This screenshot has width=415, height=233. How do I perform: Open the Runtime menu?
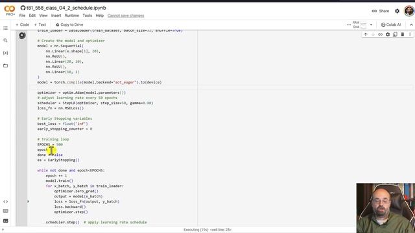coord(72,16)
